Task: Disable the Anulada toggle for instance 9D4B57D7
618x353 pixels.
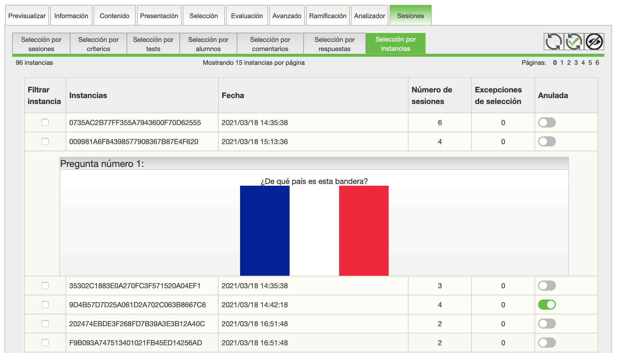Action: tap(547, 305)
